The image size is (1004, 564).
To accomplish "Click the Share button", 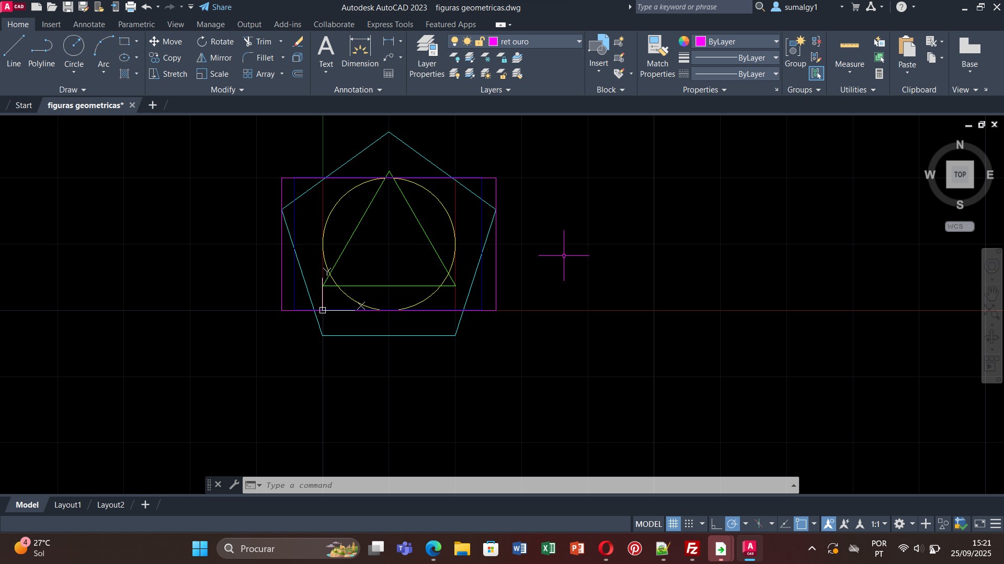I will click(215, 7).
